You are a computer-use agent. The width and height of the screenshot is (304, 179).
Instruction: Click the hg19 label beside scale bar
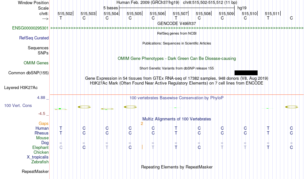pyautogui.click(x=242, y=8)
